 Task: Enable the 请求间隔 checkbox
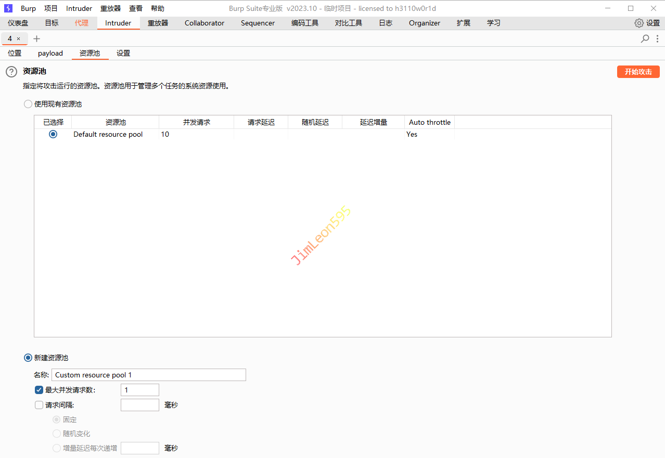pos(39,405)
